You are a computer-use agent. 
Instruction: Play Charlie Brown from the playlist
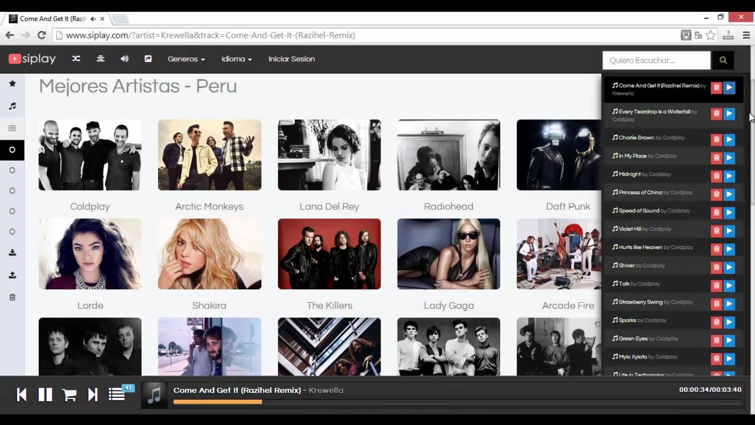(730, 139)
